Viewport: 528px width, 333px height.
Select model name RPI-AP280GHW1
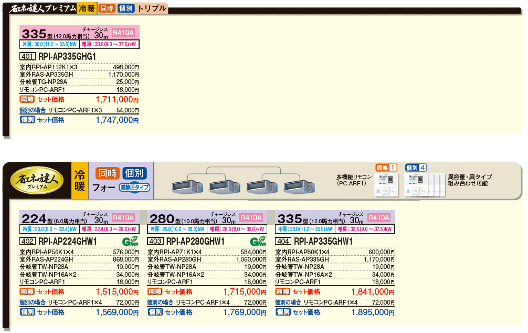coord(195,241)
